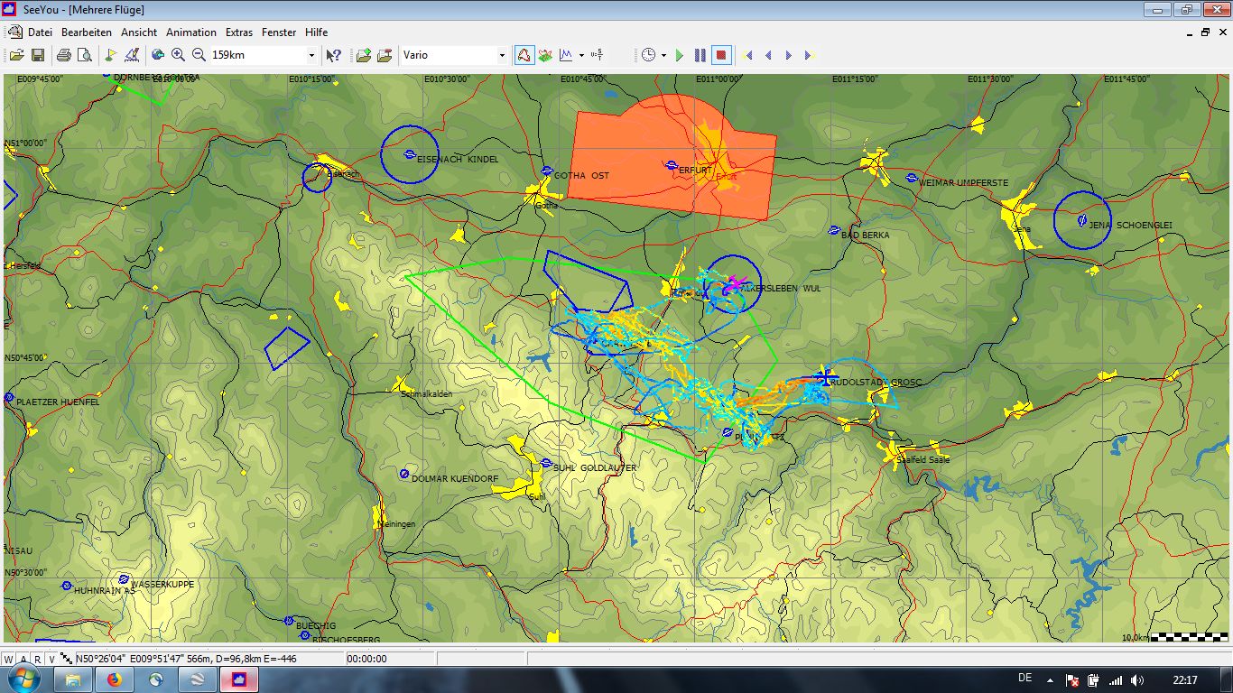
Task: Open the Extras menu
Action: [x=239, y=32]
